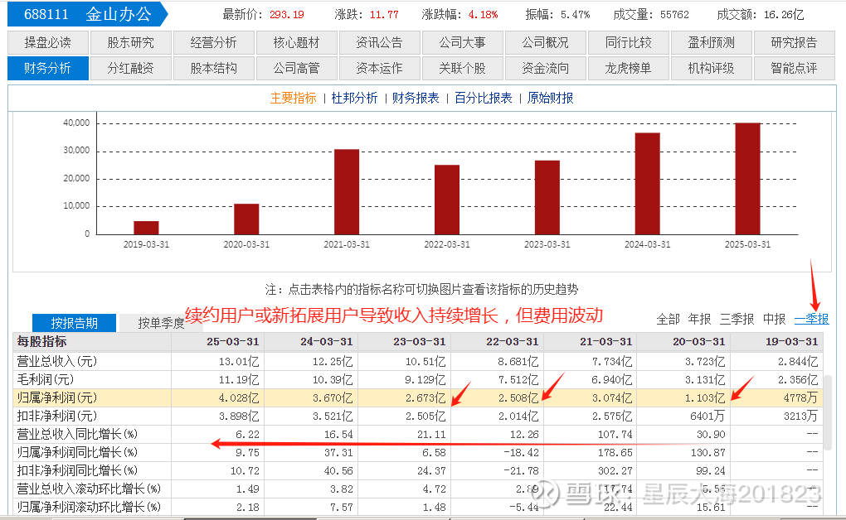Open the 同行比较 tab
The height and width of the screenshot is (520, 846).
[629, 42]
